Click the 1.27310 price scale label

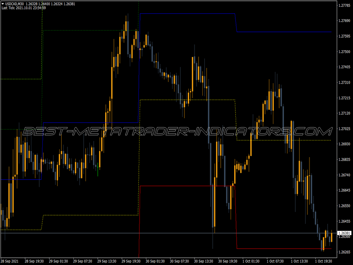344,82
